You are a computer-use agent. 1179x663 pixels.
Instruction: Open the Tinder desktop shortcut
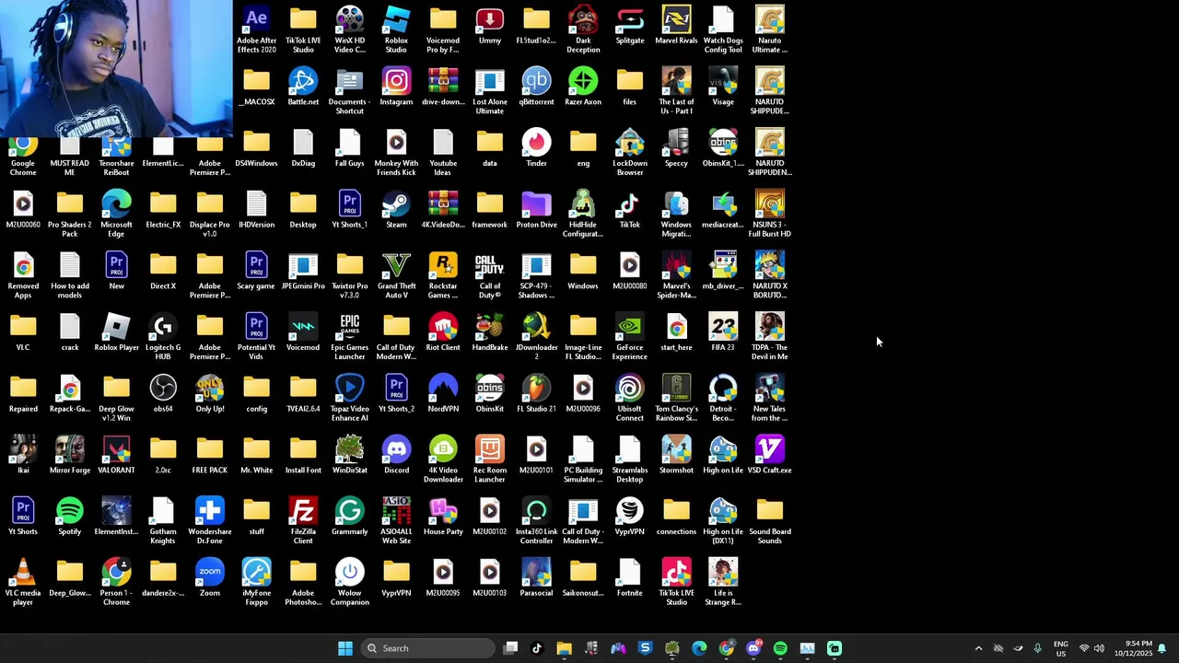(x=536, y=148)
